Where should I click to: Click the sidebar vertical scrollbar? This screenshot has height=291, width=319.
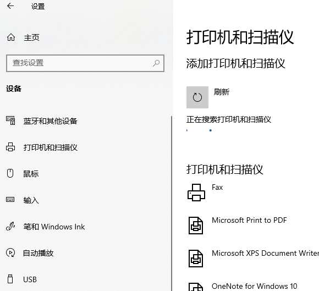tap(172, 204)
